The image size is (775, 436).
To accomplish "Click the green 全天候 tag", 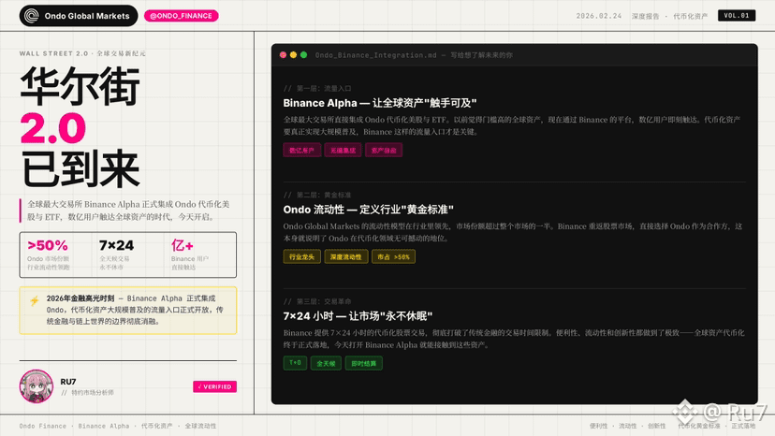I will 326,363.
